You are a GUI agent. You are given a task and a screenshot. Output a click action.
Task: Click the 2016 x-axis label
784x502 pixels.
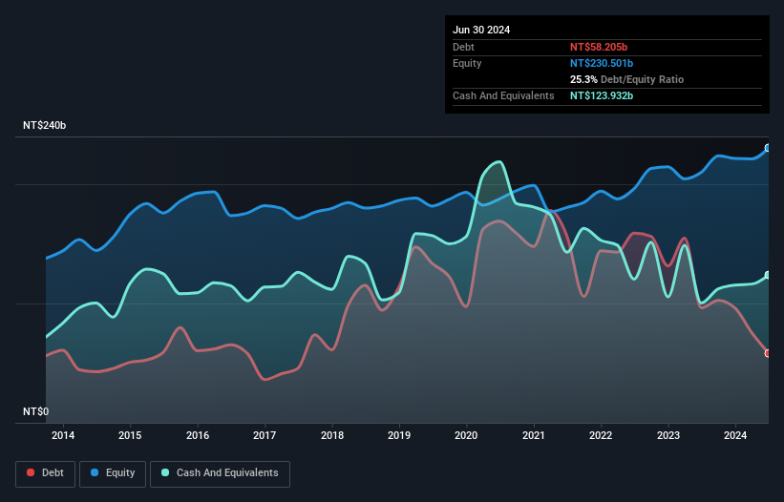198,435
